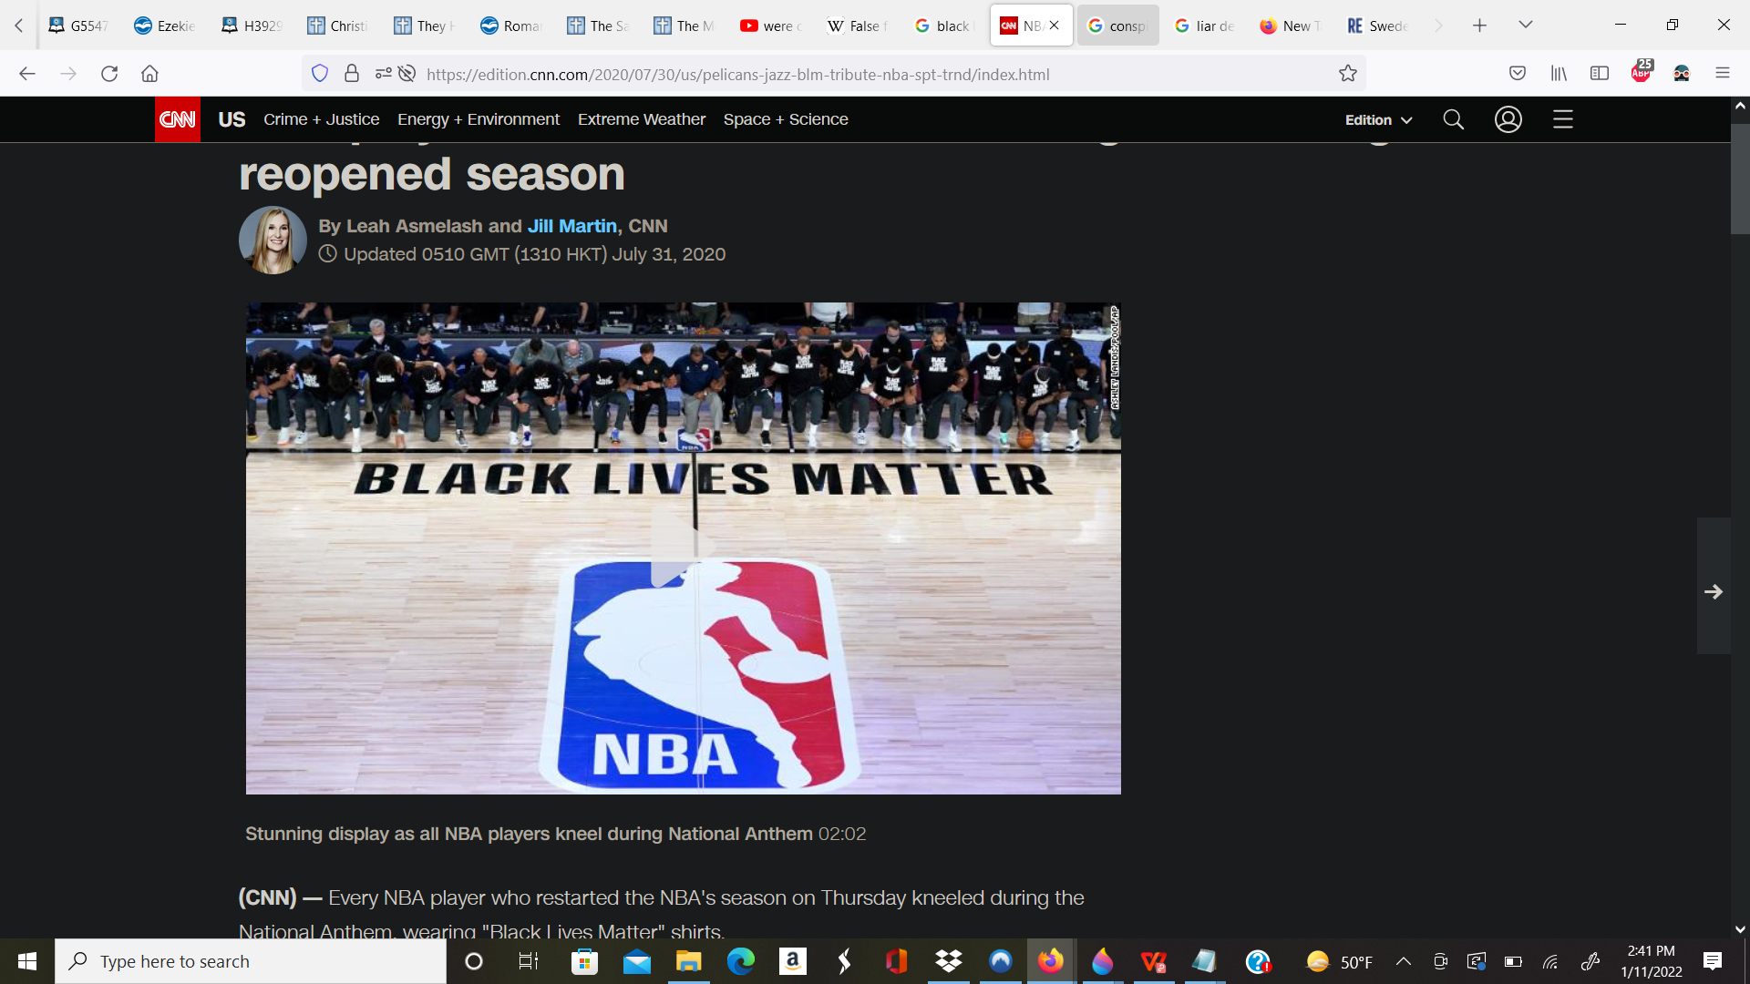This screenshot has width=1750, height=984.
Task: Go to Space + Science section
Action: coord(785,119)
